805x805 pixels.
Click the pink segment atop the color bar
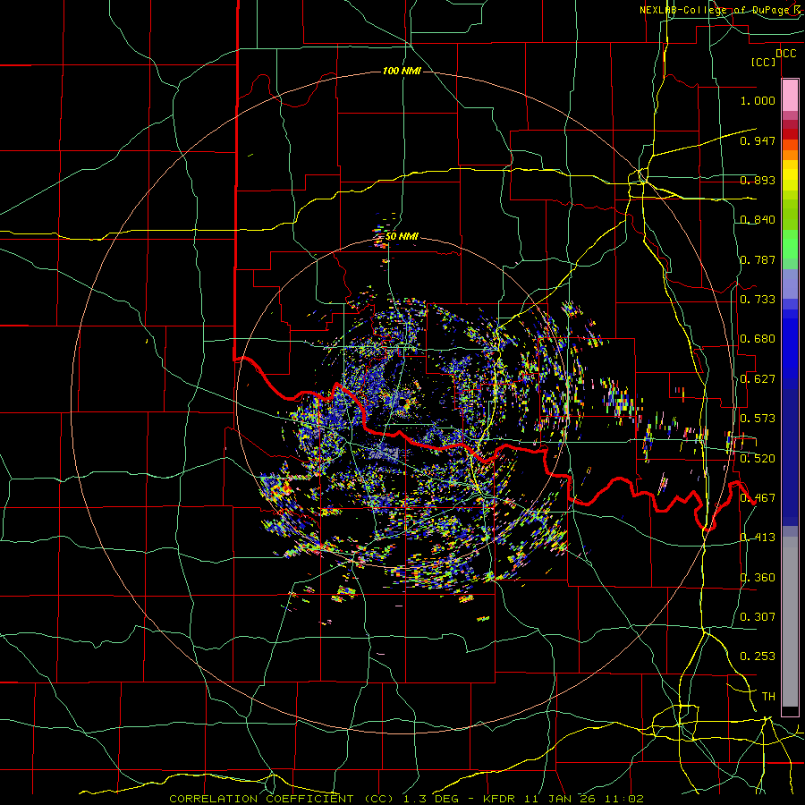click(790, 95)
